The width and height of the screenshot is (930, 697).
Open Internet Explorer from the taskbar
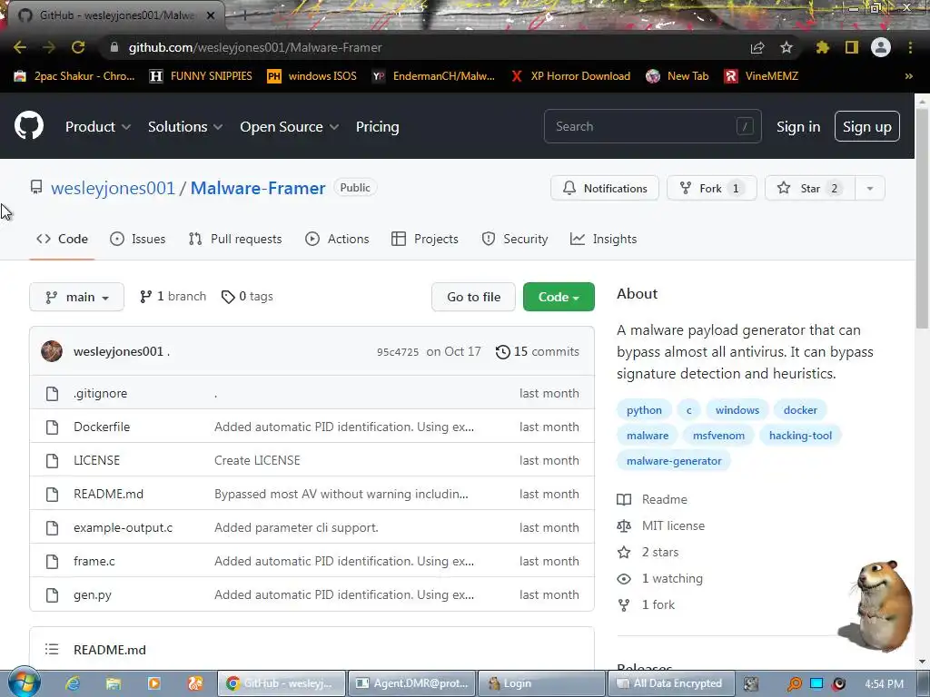point(73,683)
